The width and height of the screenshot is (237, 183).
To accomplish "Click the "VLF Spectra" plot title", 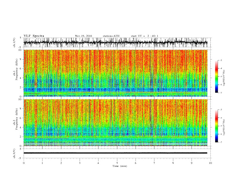I will point(34,36).
